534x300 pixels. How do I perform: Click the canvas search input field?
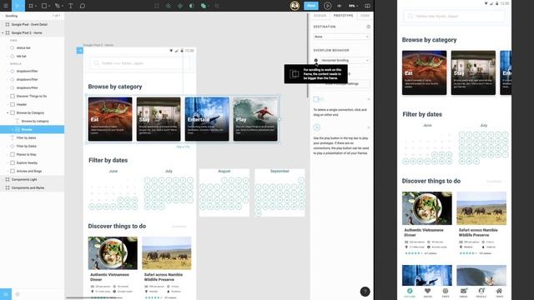[x=139, y=63]
